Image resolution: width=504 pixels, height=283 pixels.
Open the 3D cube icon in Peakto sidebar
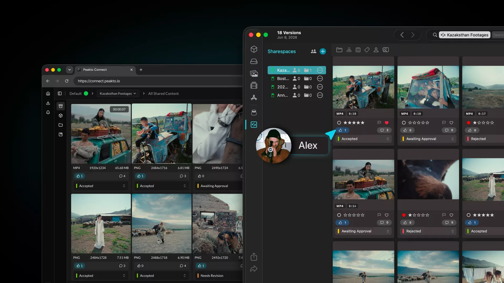point(254,49)
